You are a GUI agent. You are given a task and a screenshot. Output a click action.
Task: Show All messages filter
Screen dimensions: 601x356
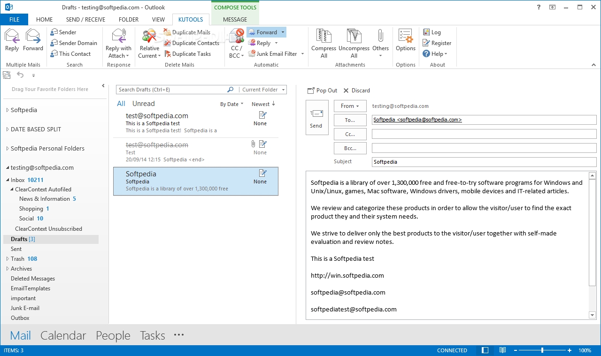click(121, 104)
